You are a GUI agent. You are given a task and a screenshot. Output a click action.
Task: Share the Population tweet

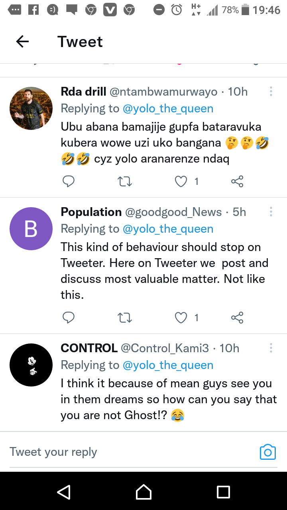pos(237,318)
